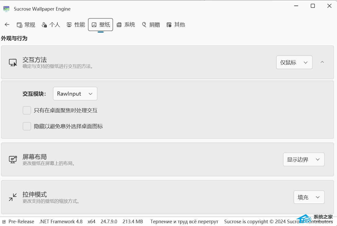Switch to the 其他 other tab
The image size is (337, 226).
coord(176,25)
